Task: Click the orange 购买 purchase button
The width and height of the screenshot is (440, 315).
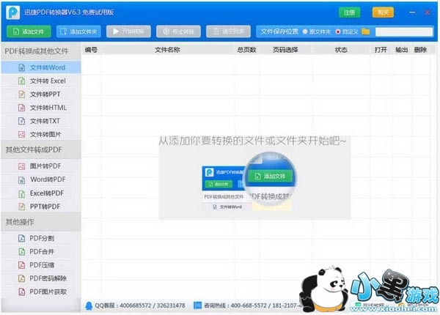Action: point(383,12)
